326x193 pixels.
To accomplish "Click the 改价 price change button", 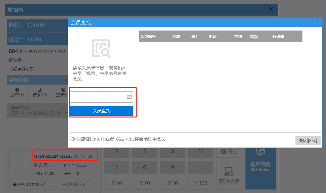I will point(40,93).
